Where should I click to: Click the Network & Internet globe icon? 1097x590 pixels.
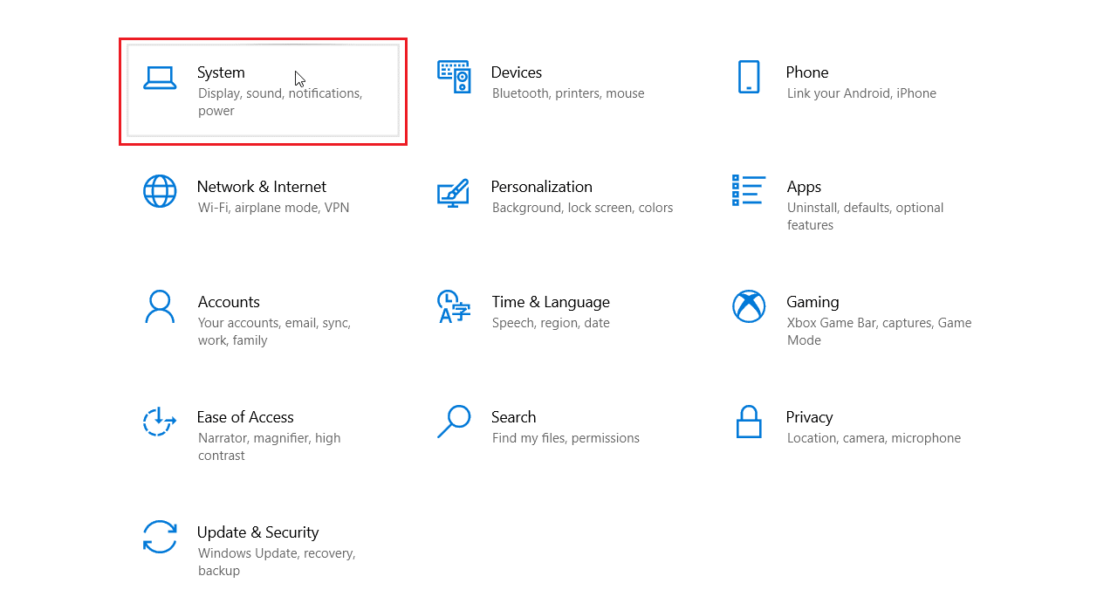[x=160, y=191]
